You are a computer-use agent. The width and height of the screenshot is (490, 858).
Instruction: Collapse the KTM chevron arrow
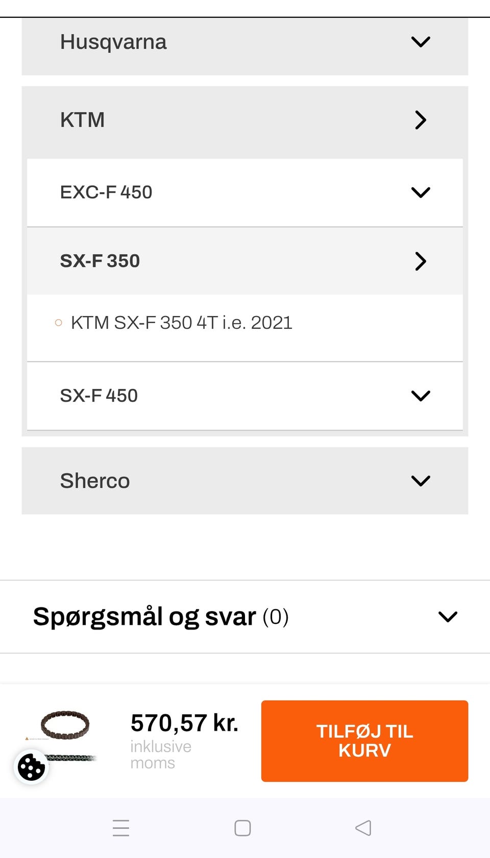[421, 120]
